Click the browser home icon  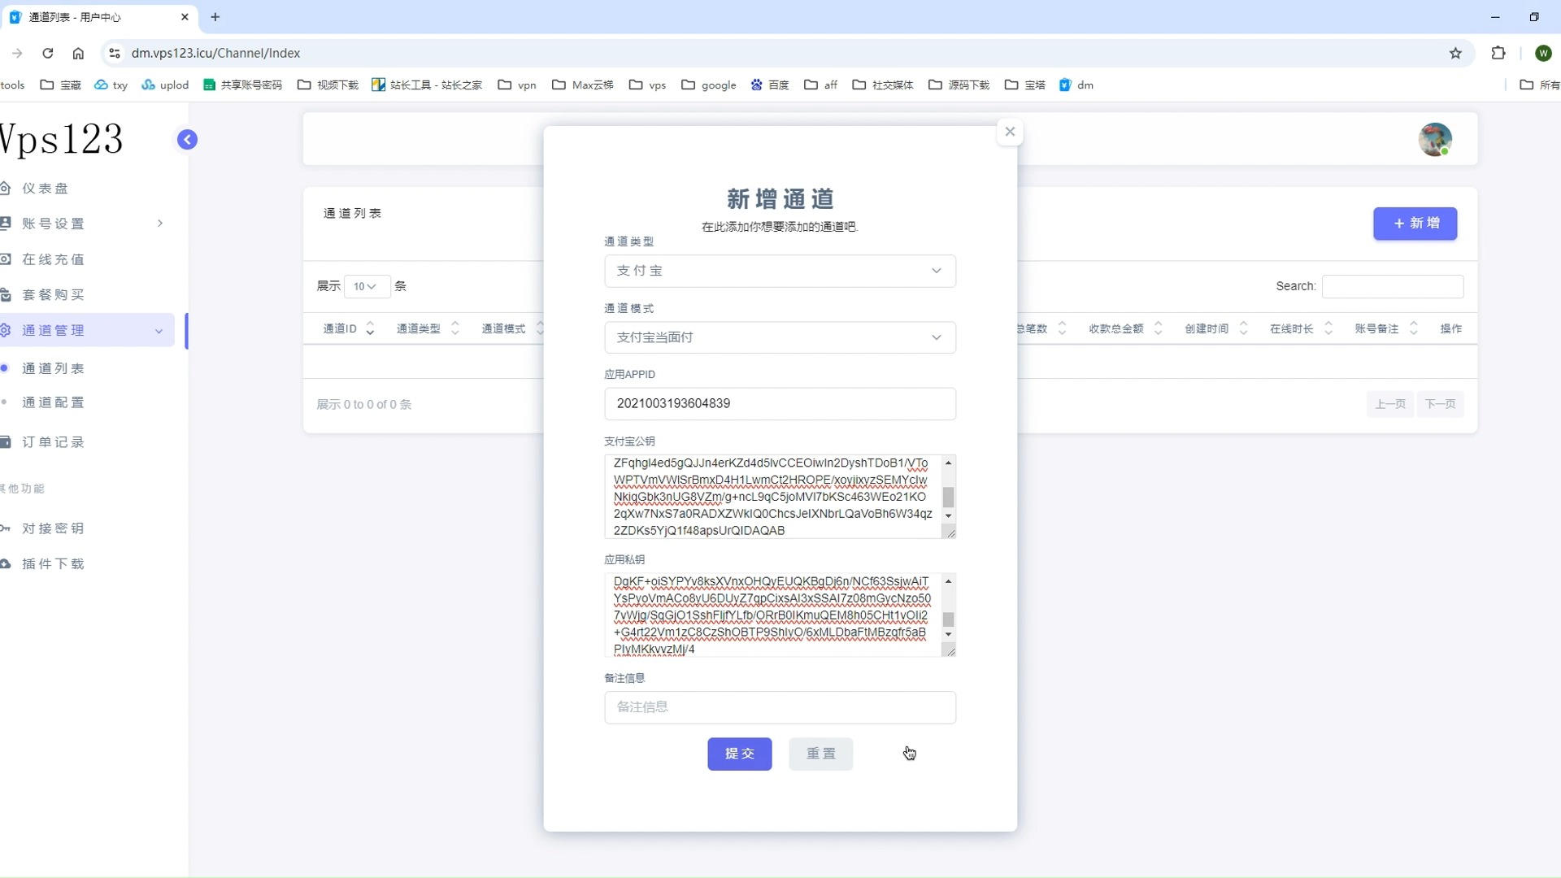click(78, 53)
